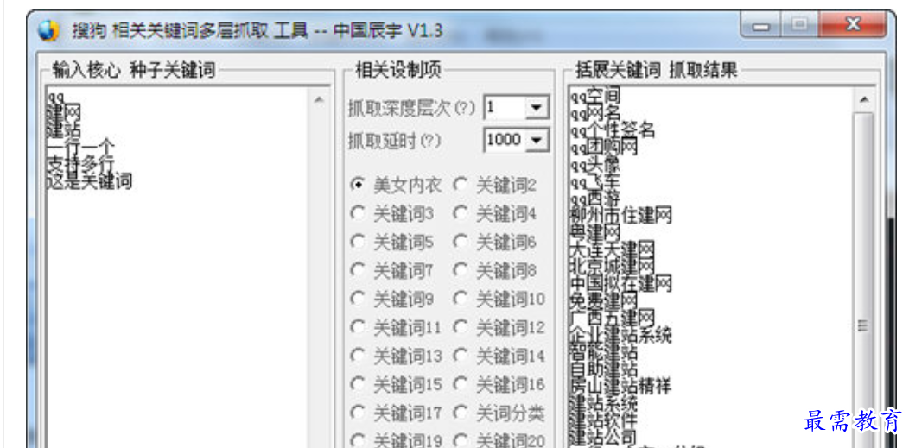Select the 建站系统 result row

click(x=603, y=403)
